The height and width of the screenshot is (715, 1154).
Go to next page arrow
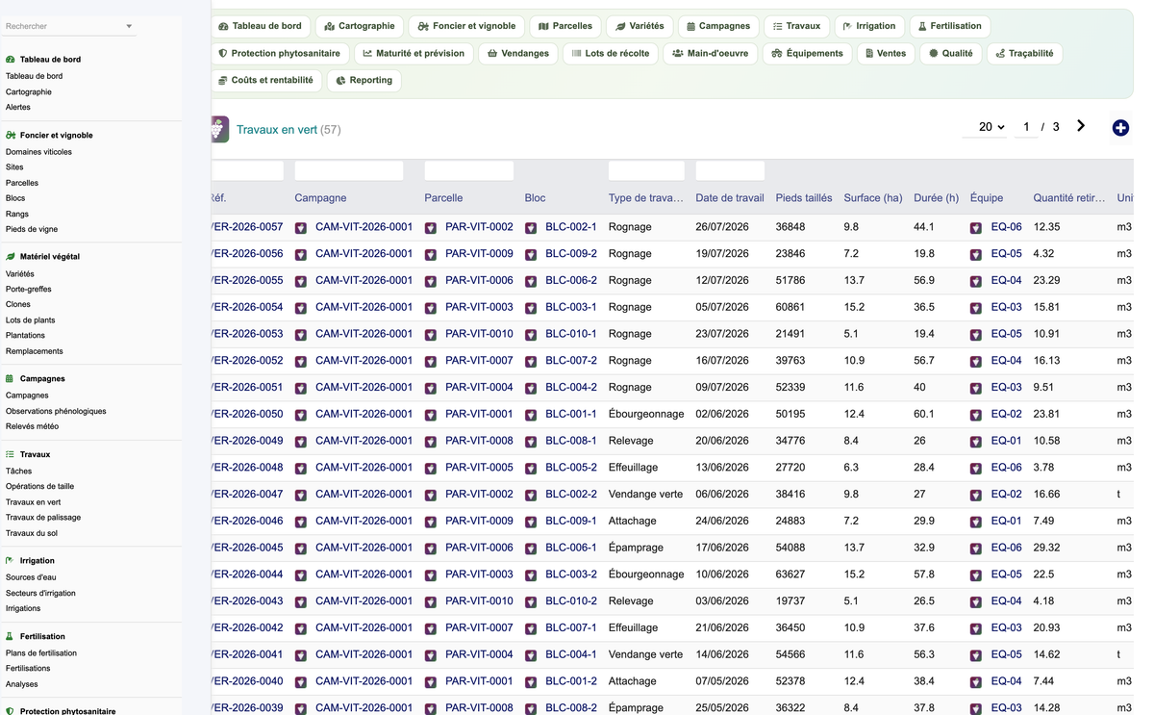1081,126
